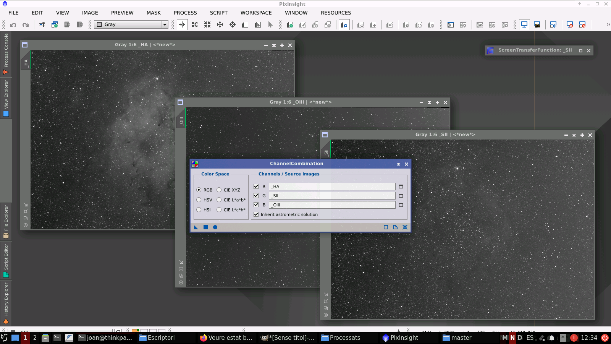
Task: Click the G channel _SII input field
Action: coord(332,196)
